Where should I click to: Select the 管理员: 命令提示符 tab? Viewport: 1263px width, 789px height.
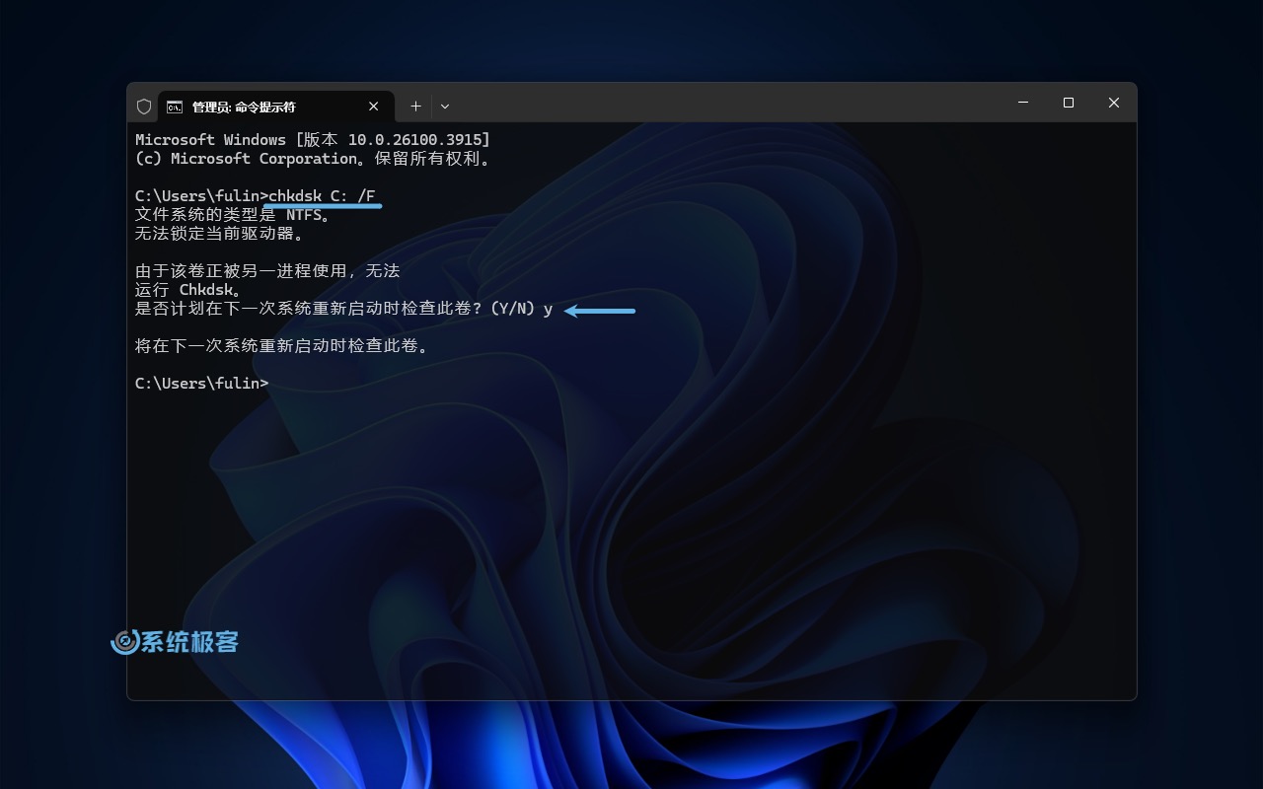tap(276, 107)
